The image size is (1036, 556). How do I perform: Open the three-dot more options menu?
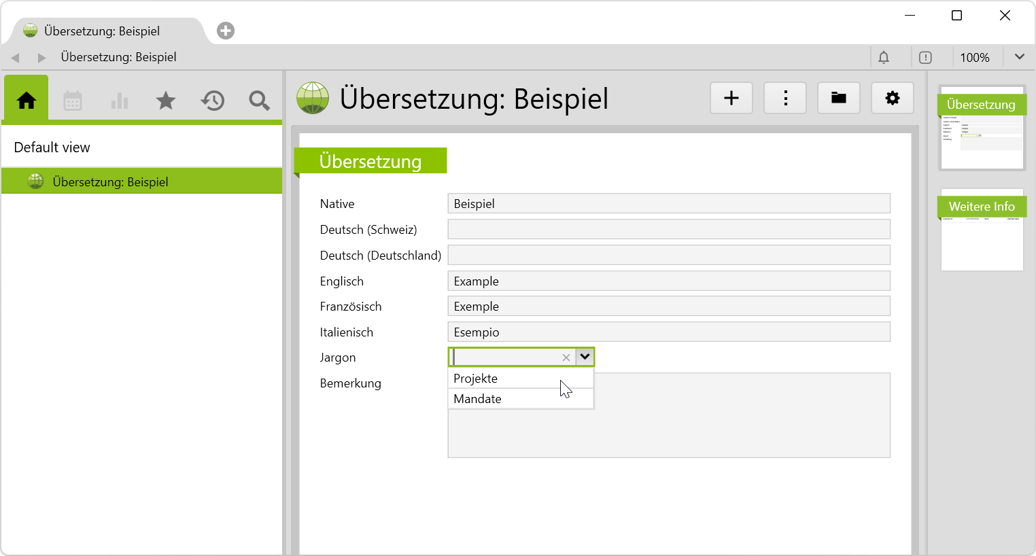pyautogui.click(x=785, y=99)
